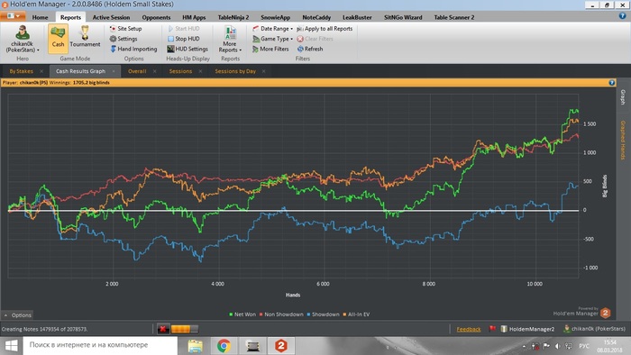Select Cash game mode
This screenshot has width=631, height=355.
tap(58, 39)
